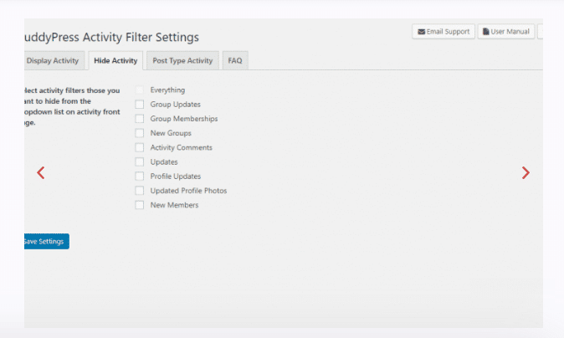Tick the Everything checkbox
564x338 pixels.
[x=140, y=90]
